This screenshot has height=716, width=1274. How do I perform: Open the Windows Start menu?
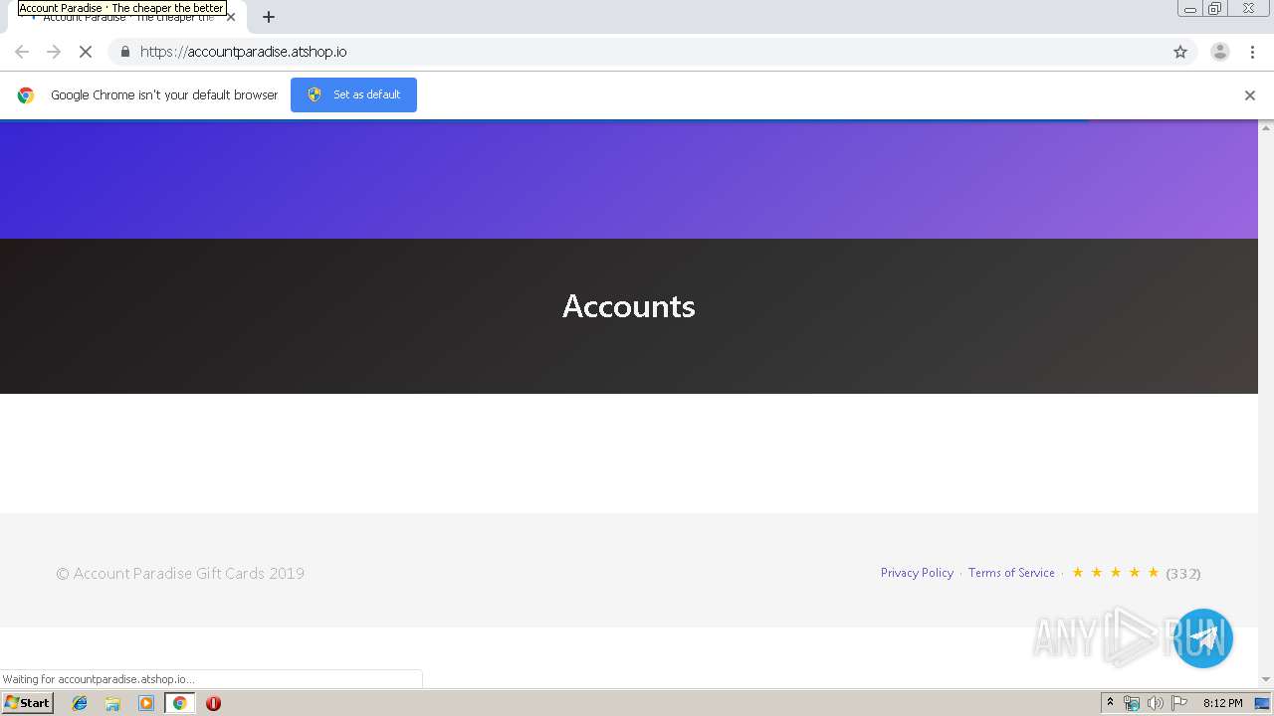click(27, 703)
